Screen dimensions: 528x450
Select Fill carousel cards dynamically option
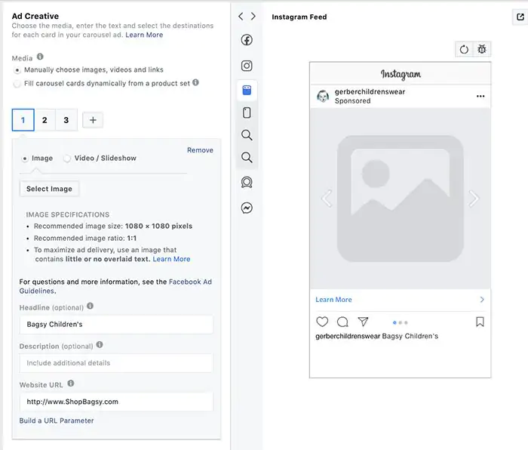coord(17,84)
